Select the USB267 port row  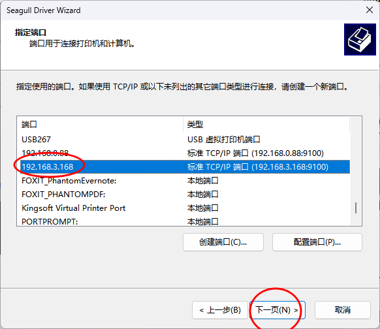[185, 140]
